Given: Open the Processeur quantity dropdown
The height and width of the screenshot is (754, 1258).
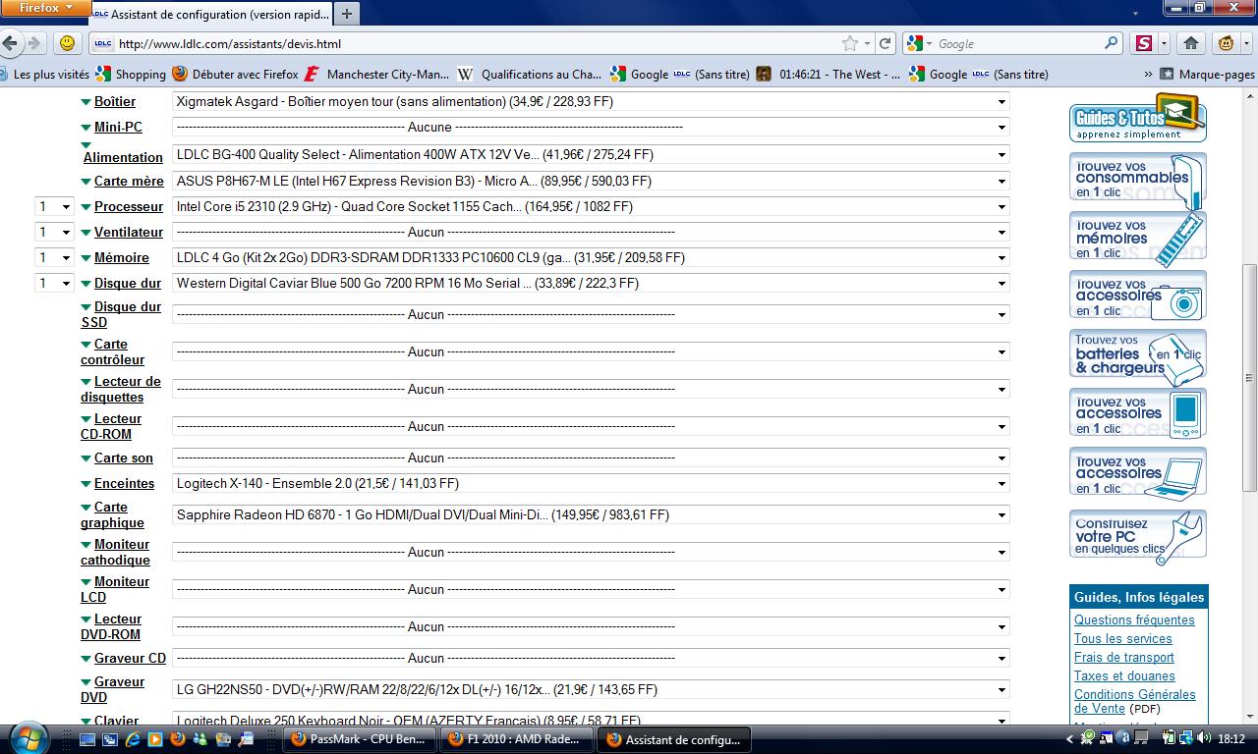Looking at the screenshot, I should pyautogui.click(x=54, y=207).
